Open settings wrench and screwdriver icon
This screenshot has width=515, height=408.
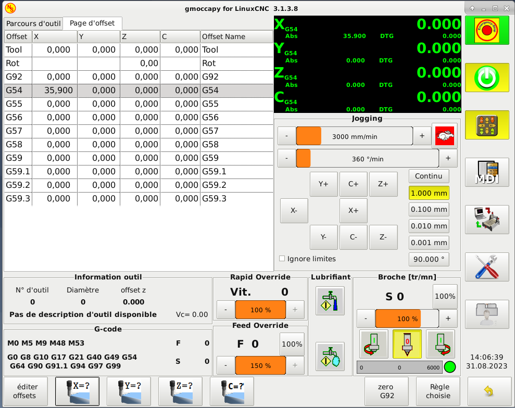(487, 267)
